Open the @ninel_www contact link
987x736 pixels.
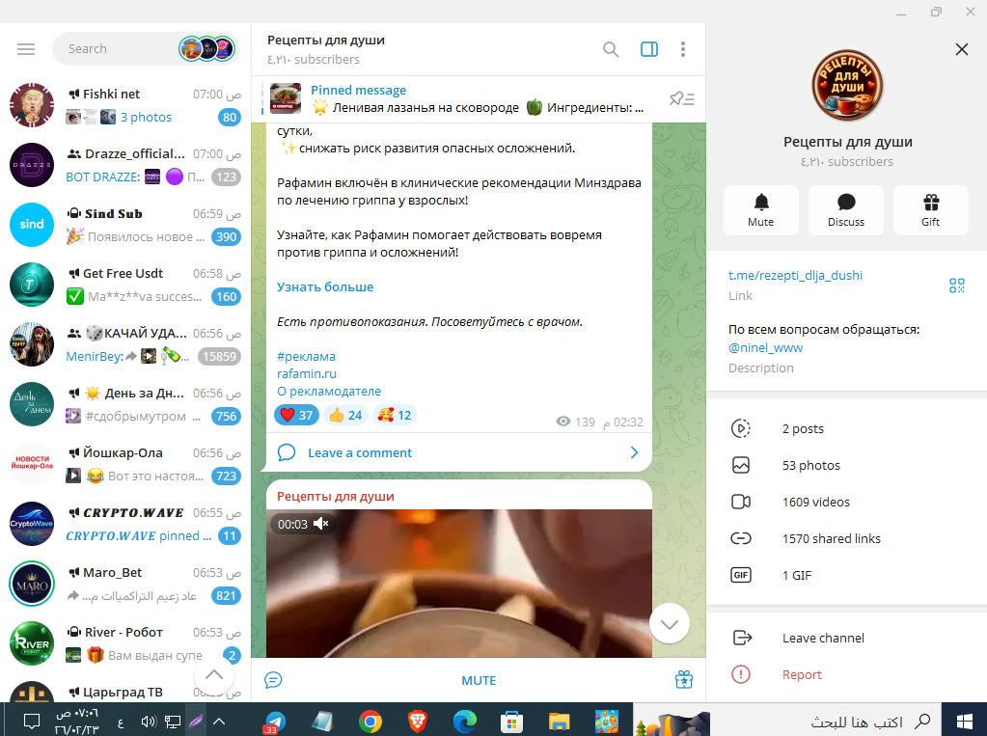[765, 347]
